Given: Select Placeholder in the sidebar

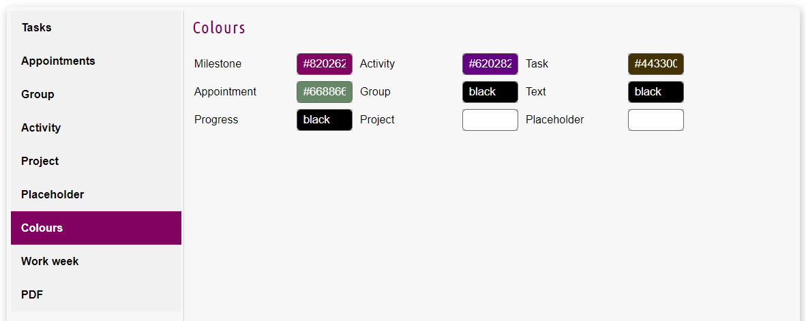Looking at the screenshot, I should coord(53,195).
